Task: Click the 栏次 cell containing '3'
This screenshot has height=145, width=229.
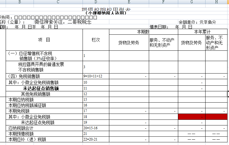Action: coord(96,67)
